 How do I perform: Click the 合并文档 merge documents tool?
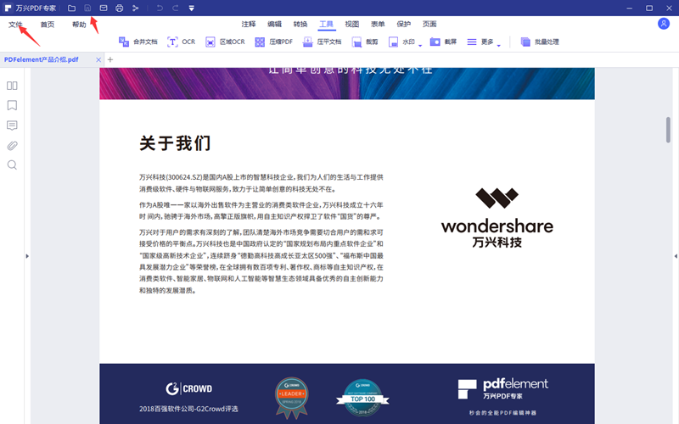(137, 42)
